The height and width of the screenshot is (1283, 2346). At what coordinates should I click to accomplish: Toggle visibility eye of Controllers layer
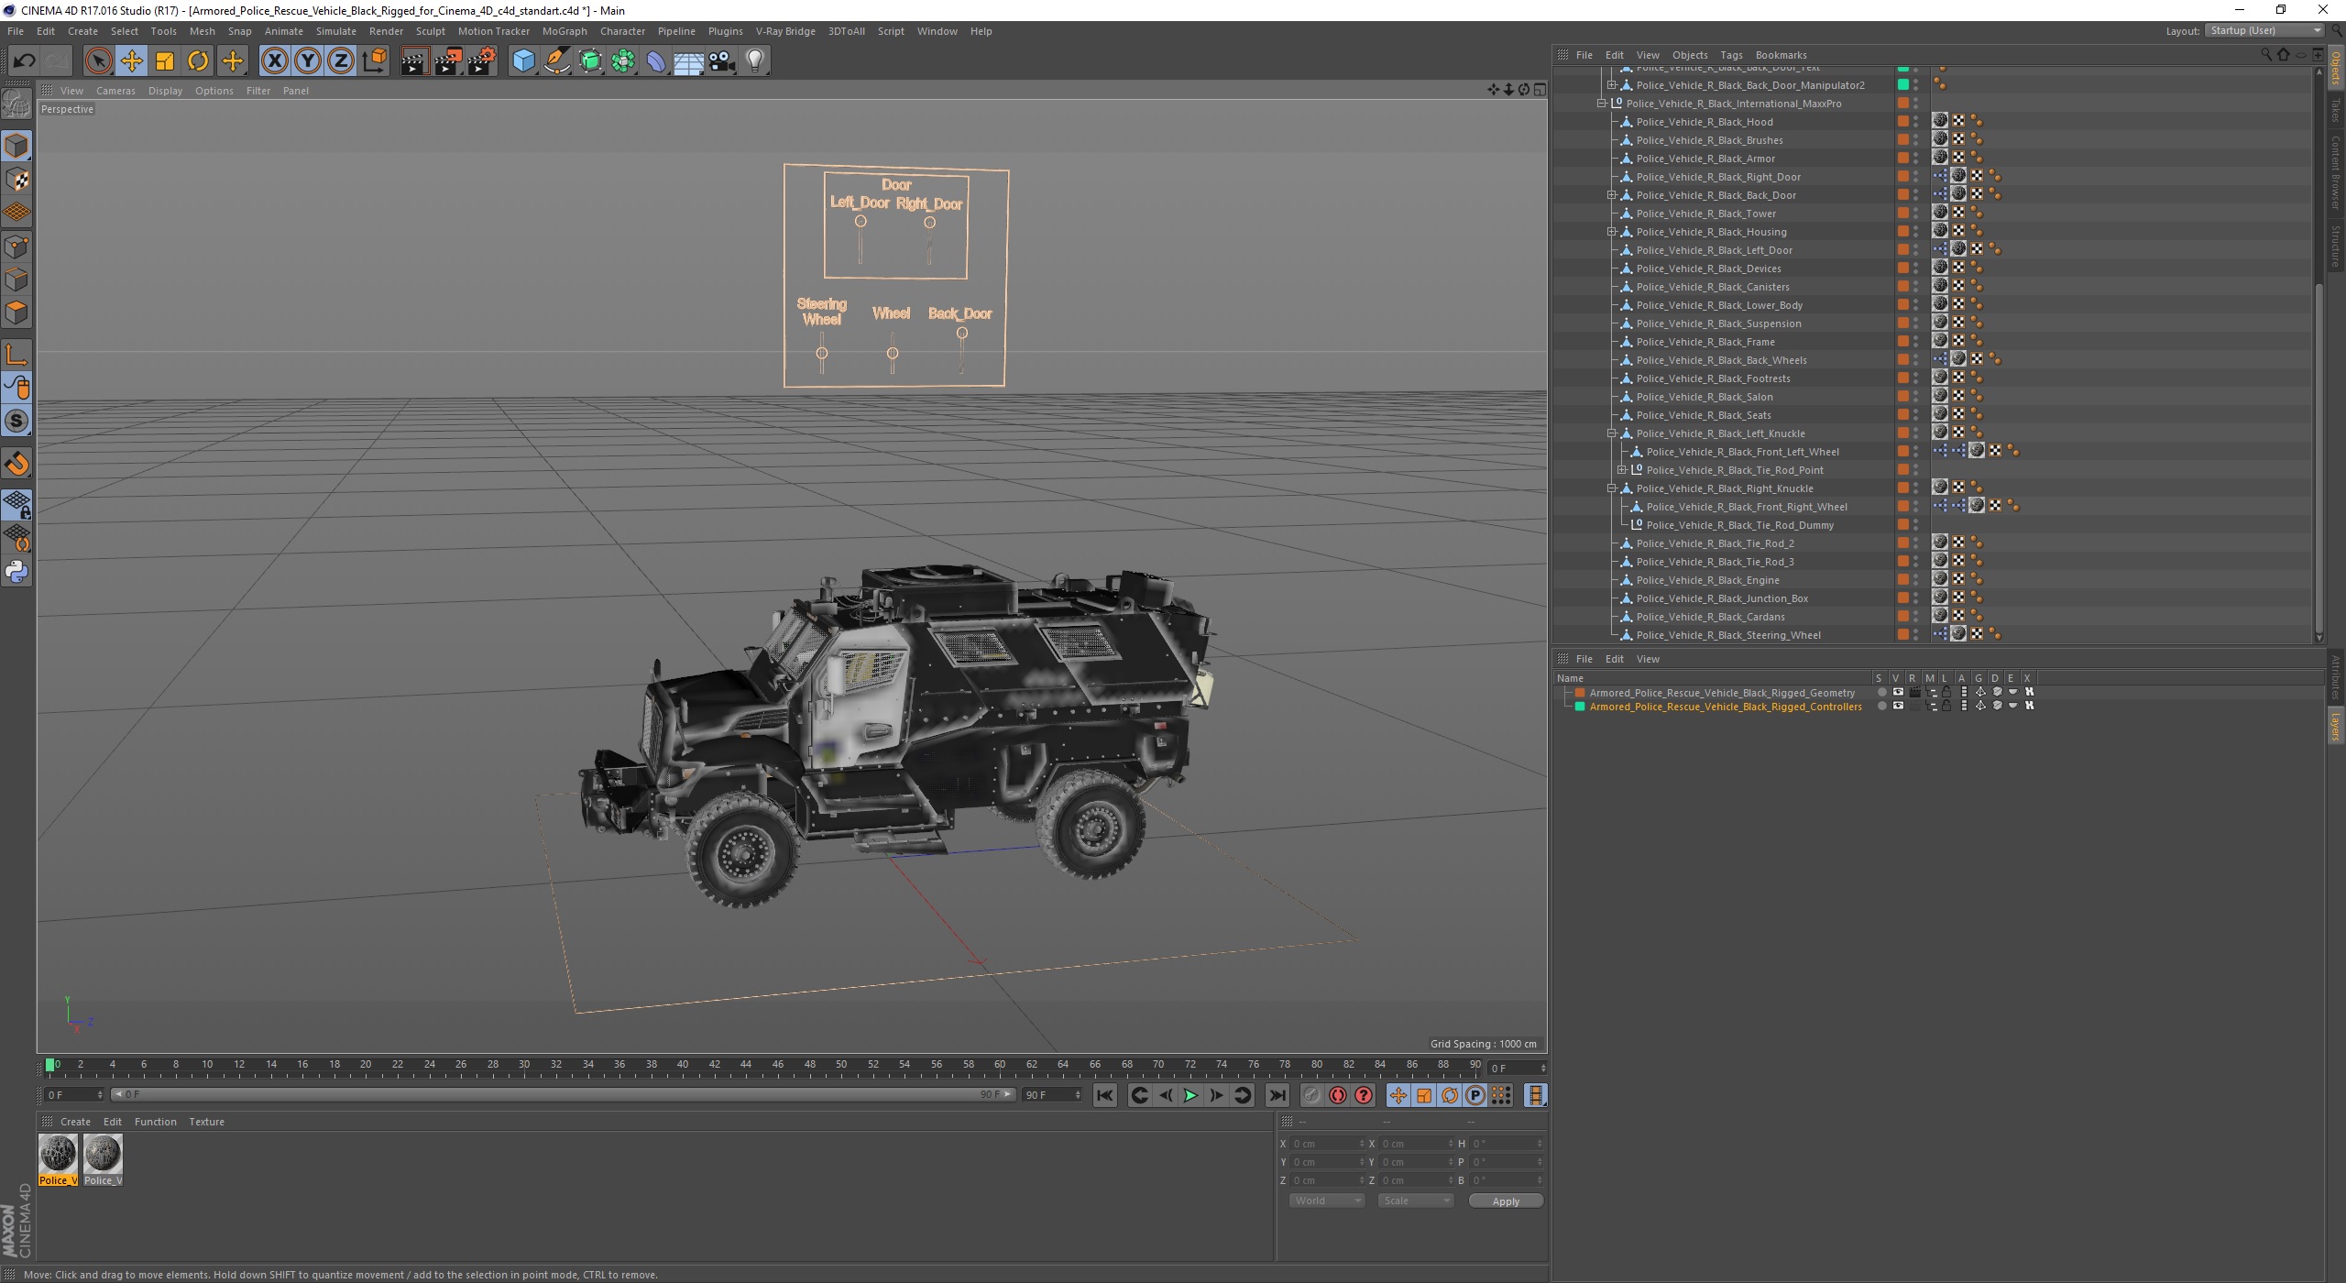[1898, 706]
